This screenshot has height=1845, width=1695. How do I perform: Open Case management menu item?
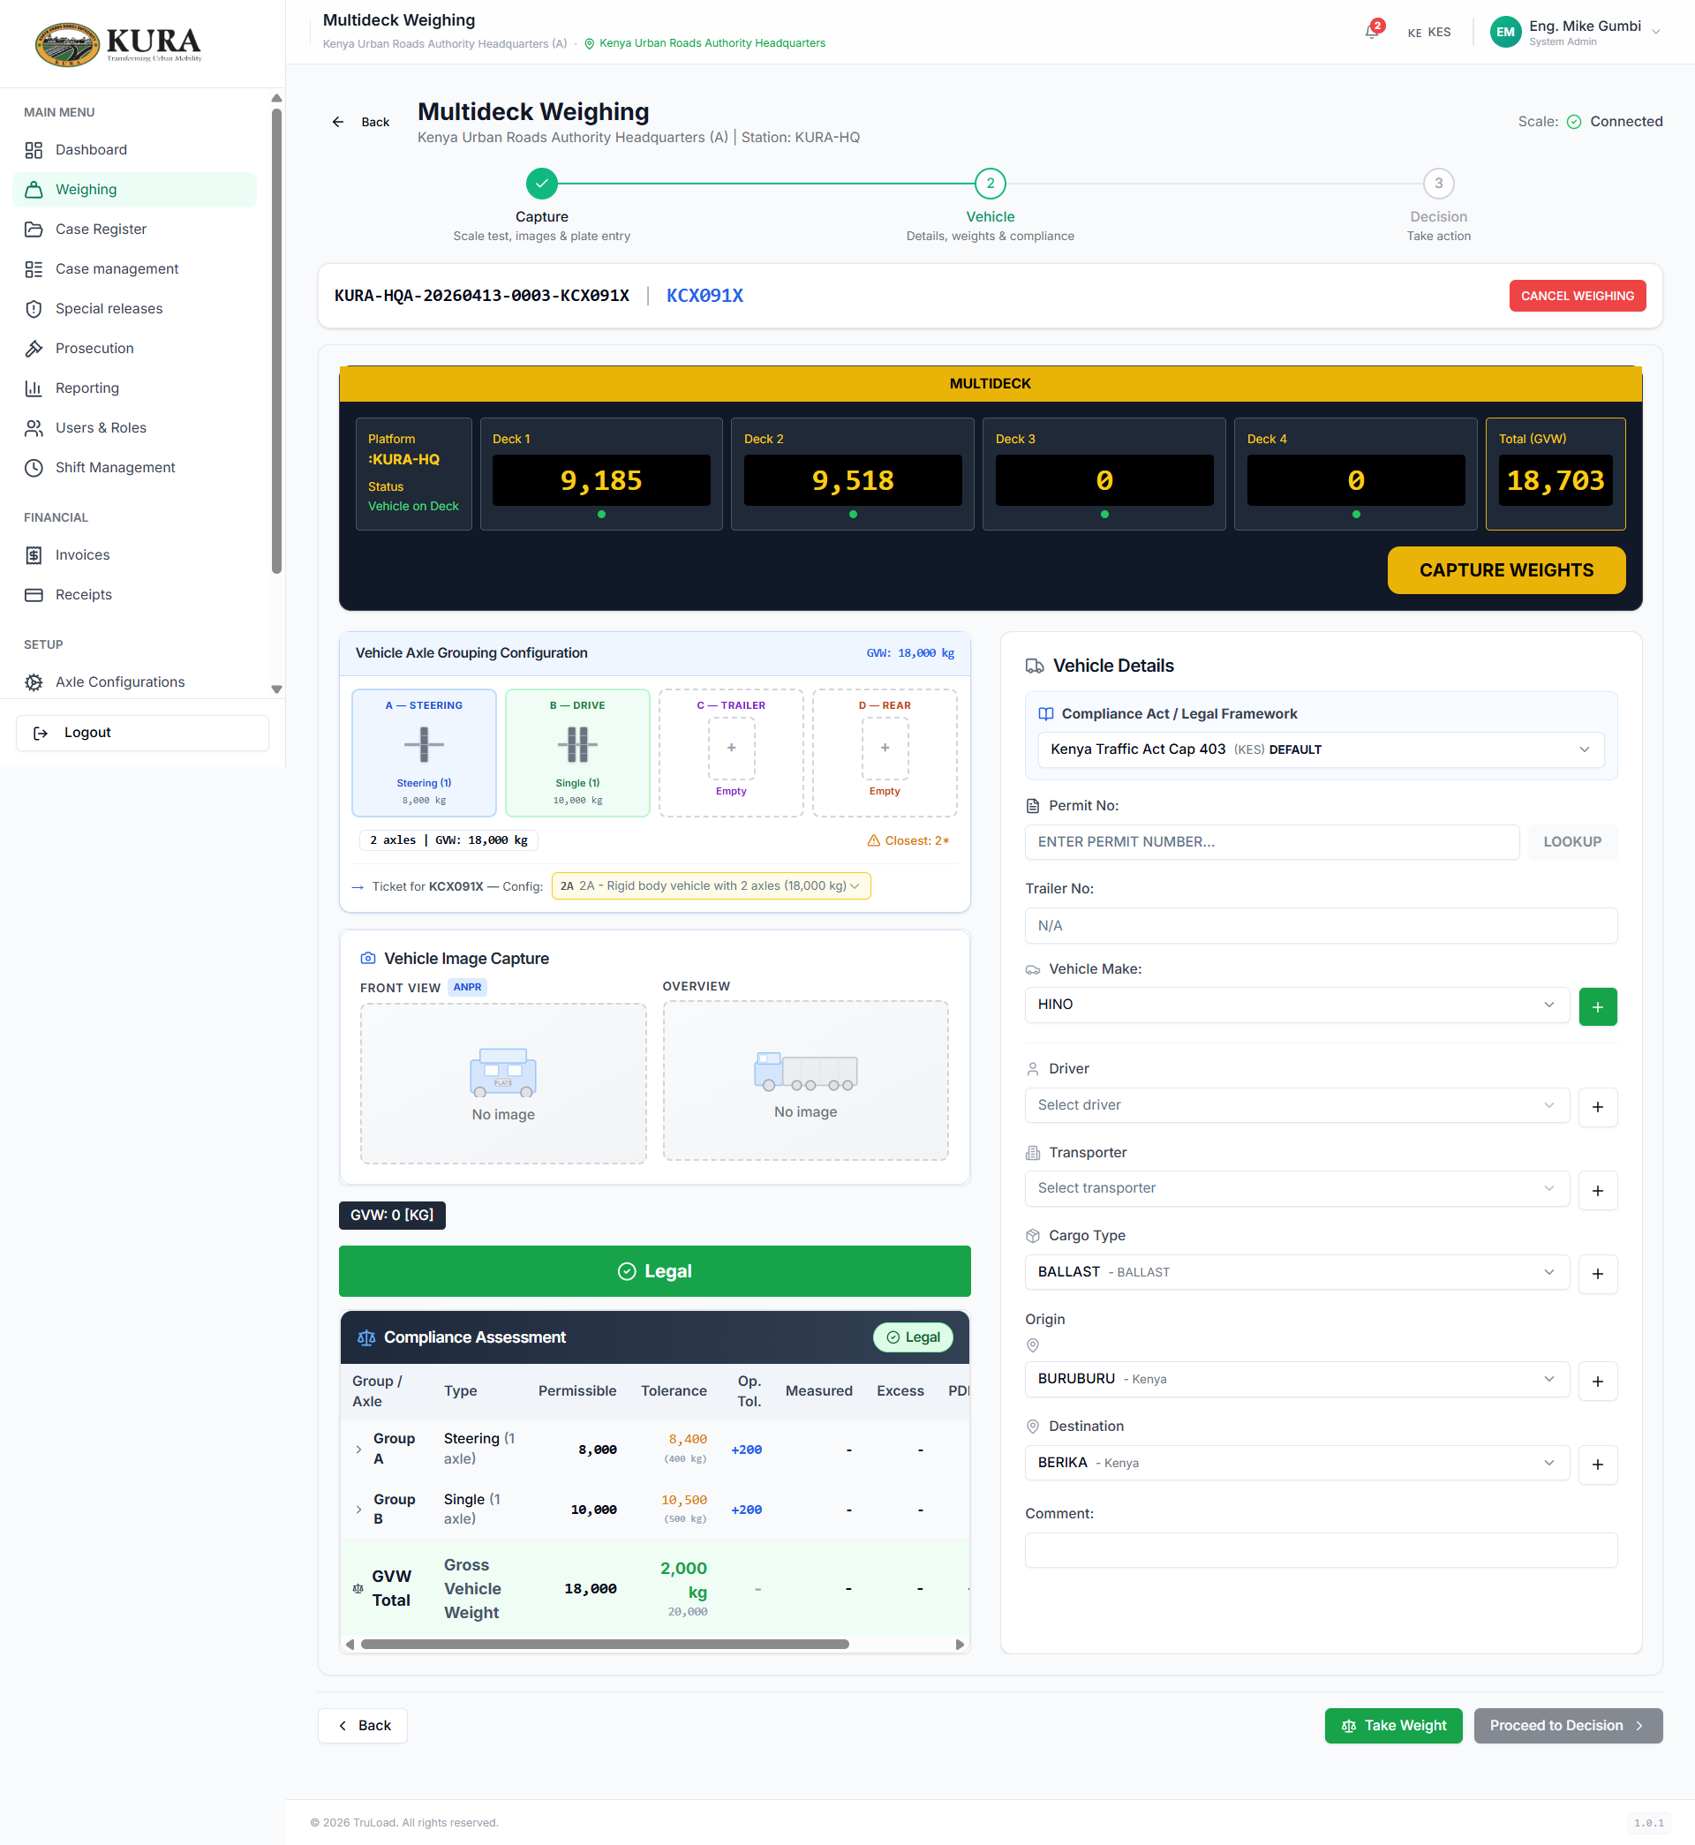click(135, 268)
